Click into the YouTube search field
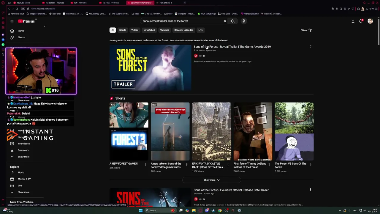Image resolution: width=380 pixels, height=214 pixels. pos(181,21)
